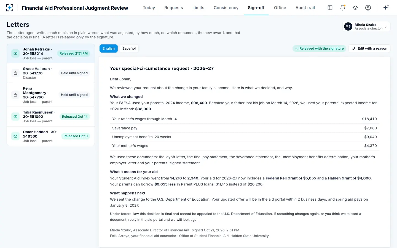Click Held until signed for Grace Halloran
This screenshot has height=248, width=397.
74,73
